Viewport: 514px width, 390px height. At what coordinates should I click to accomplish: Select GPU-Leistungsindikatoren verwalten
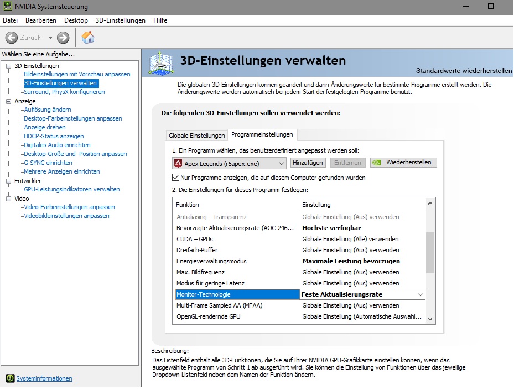(x=72, y=189)
